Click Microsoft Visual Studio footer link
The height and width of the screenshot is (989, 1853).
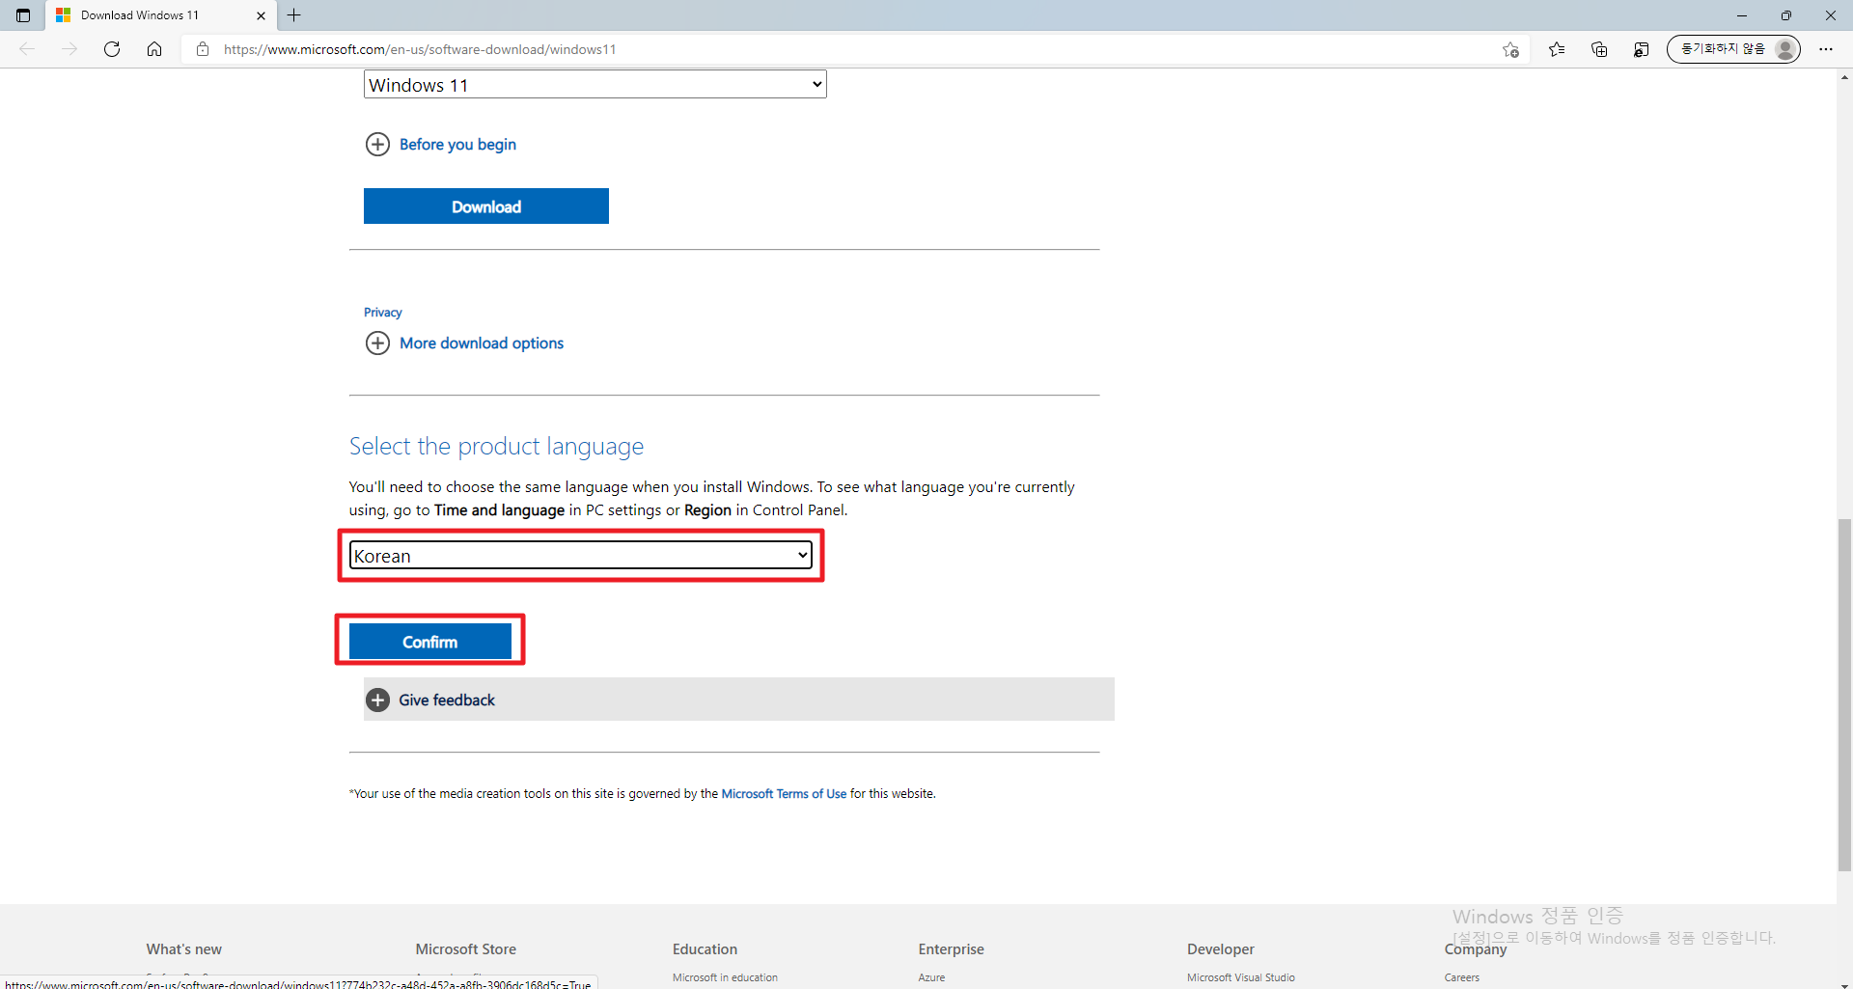pos(1241,977)
